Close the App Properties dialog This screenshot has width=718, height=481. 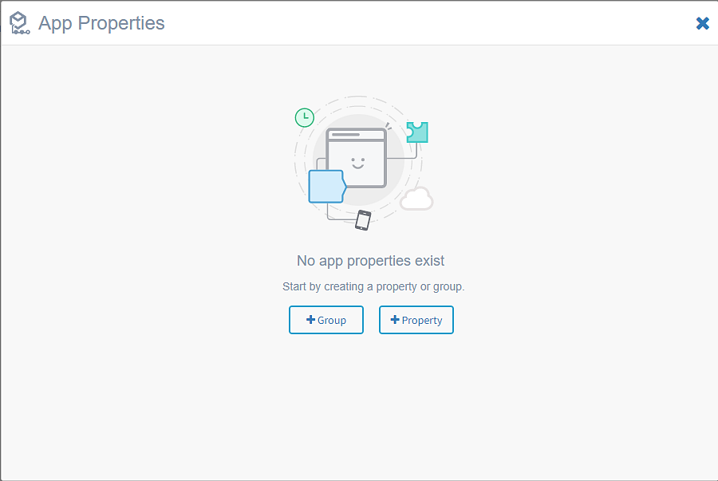(702, 23)
